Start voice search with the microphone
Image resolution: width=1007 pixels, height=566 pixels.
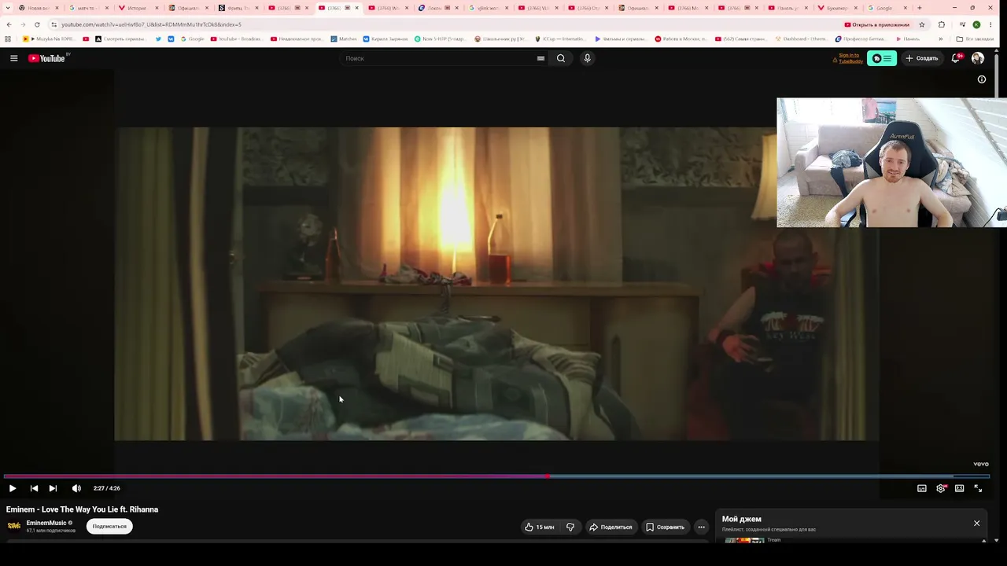587,58
